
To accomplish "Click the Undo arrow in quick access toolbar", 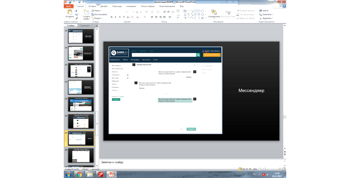I will coord(74,2).
